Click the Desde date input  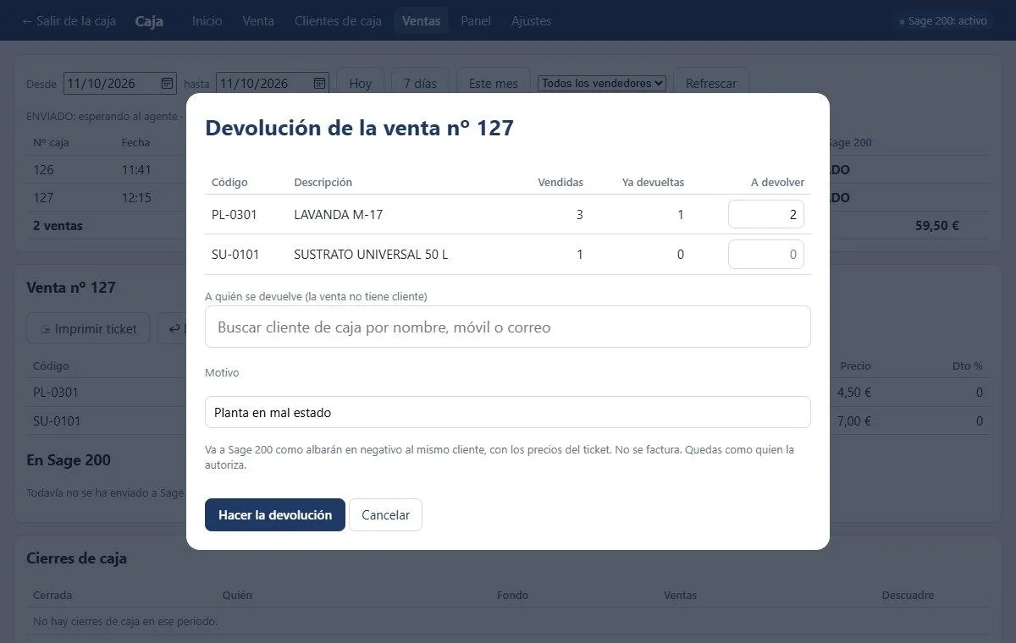pos(120,83)
